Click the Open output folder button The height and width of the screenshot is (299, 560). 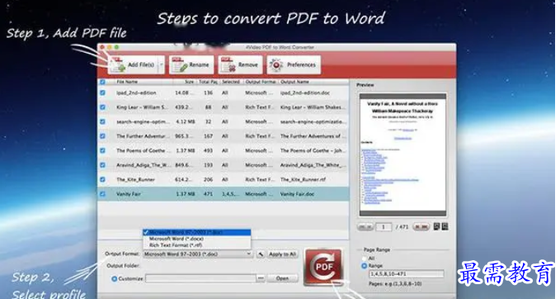point(282,278)
